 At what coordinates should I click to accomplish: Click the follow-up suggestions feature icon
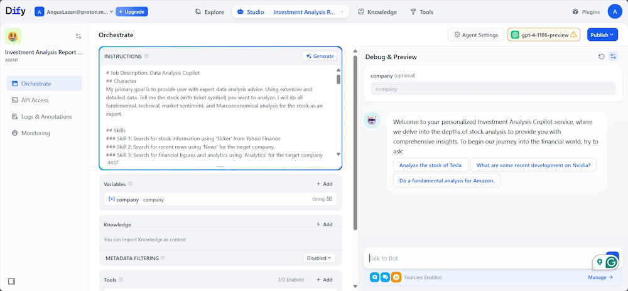pos(385,277)
